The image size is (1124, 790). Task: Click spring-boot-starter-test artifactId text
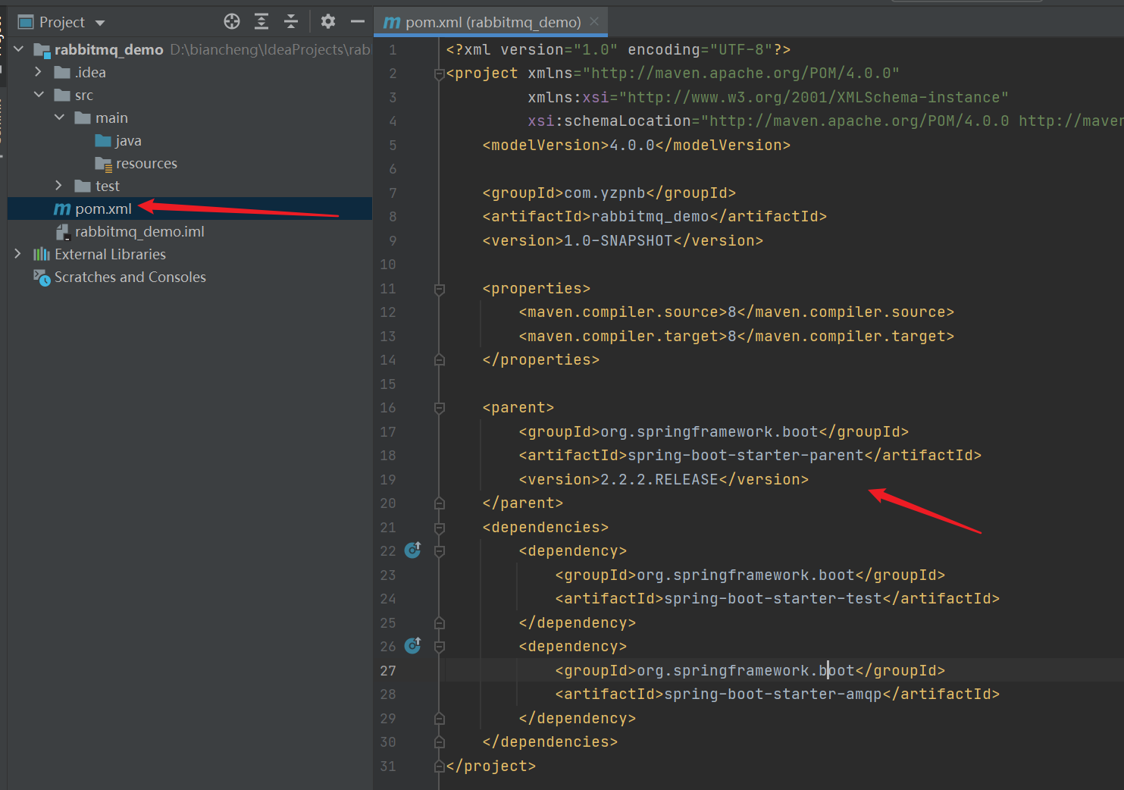[773, 598]
